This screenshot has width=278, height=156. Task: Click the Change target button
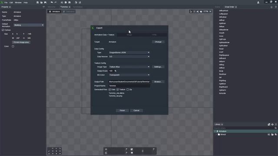(158, 42)
